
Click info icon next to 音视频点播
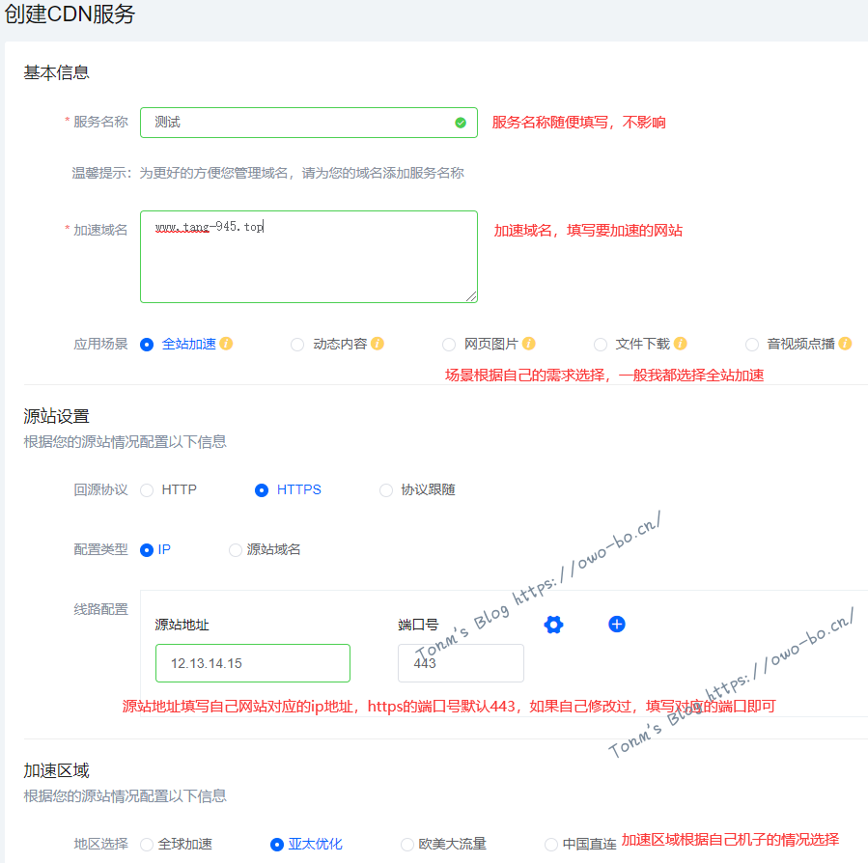pyautogui.click(x=846, y=344)
